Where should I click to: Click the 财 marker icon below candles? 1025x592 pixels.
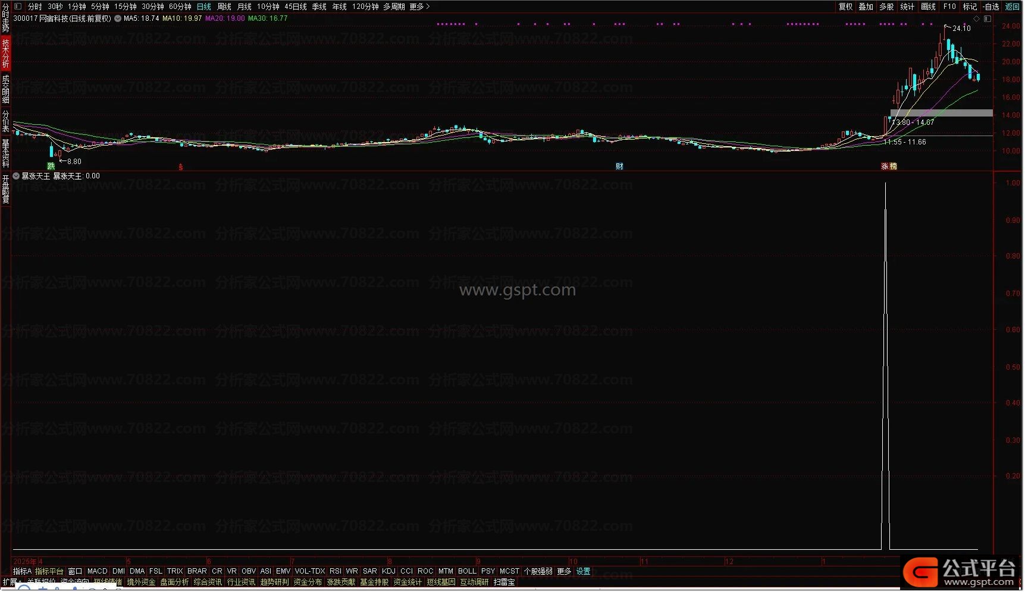[x=619, y=166]
